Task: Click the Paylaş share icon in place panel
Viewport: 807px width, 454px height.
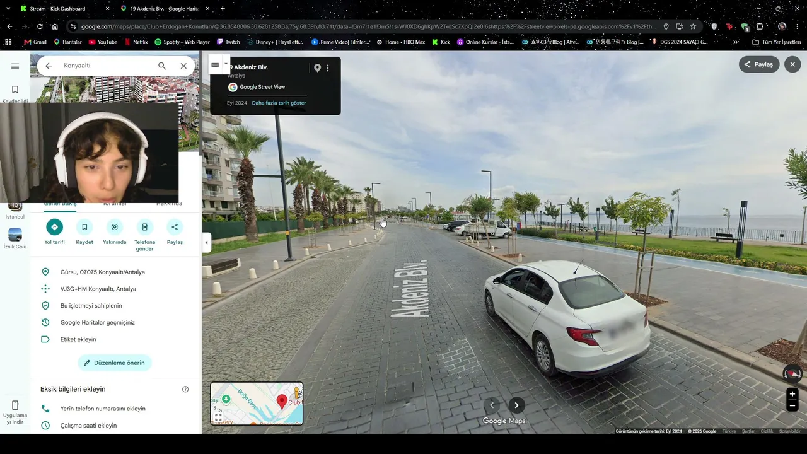Action: click(x=175, y=227)
